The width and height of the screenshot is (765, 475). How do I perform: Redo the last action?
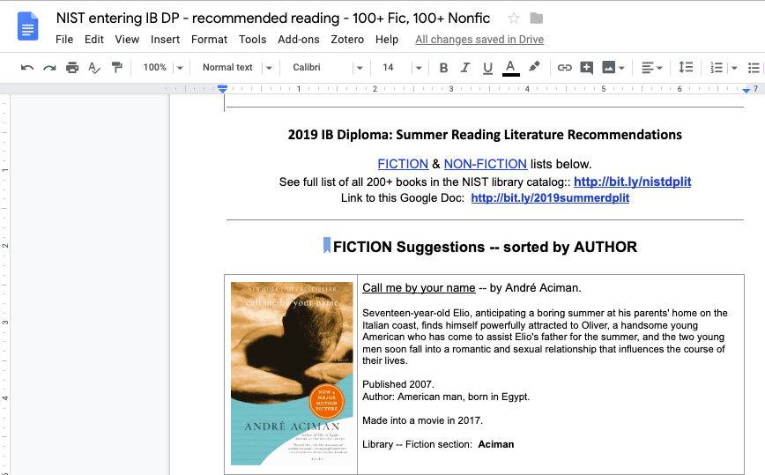point(49,68)
